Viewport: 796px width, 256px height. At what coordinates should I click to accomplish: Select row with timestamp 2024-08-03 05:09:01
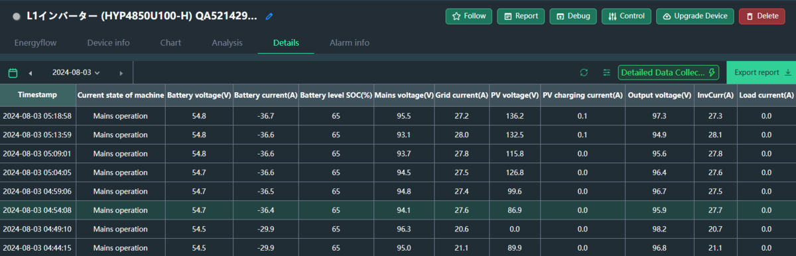398,154
